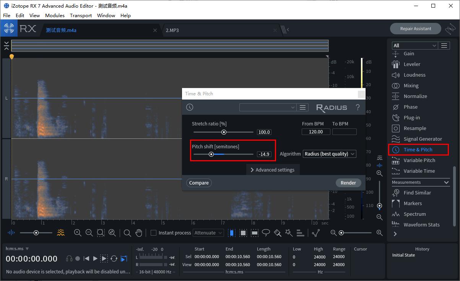Open the Modules menu
Image resolution: width=460 pixels, height=281 pixels.
pos(55,15)
